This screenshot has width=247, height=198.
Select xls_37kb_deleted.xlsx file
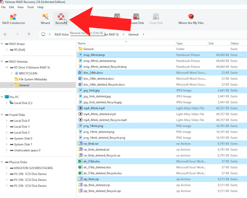[97, 167]
